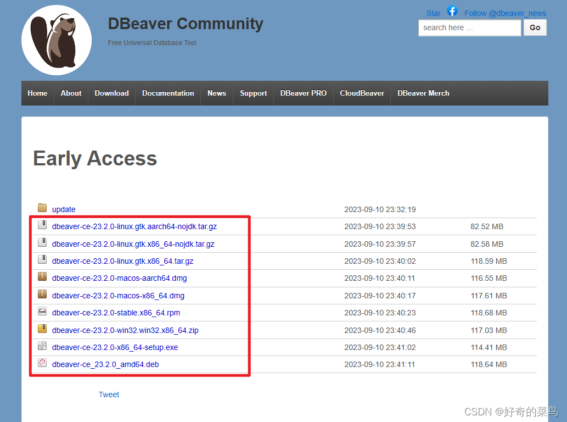Click archive icon for linux.gtk.x86_64.tar.gz
Screen dimensions: 567x422
pos(42,259)
